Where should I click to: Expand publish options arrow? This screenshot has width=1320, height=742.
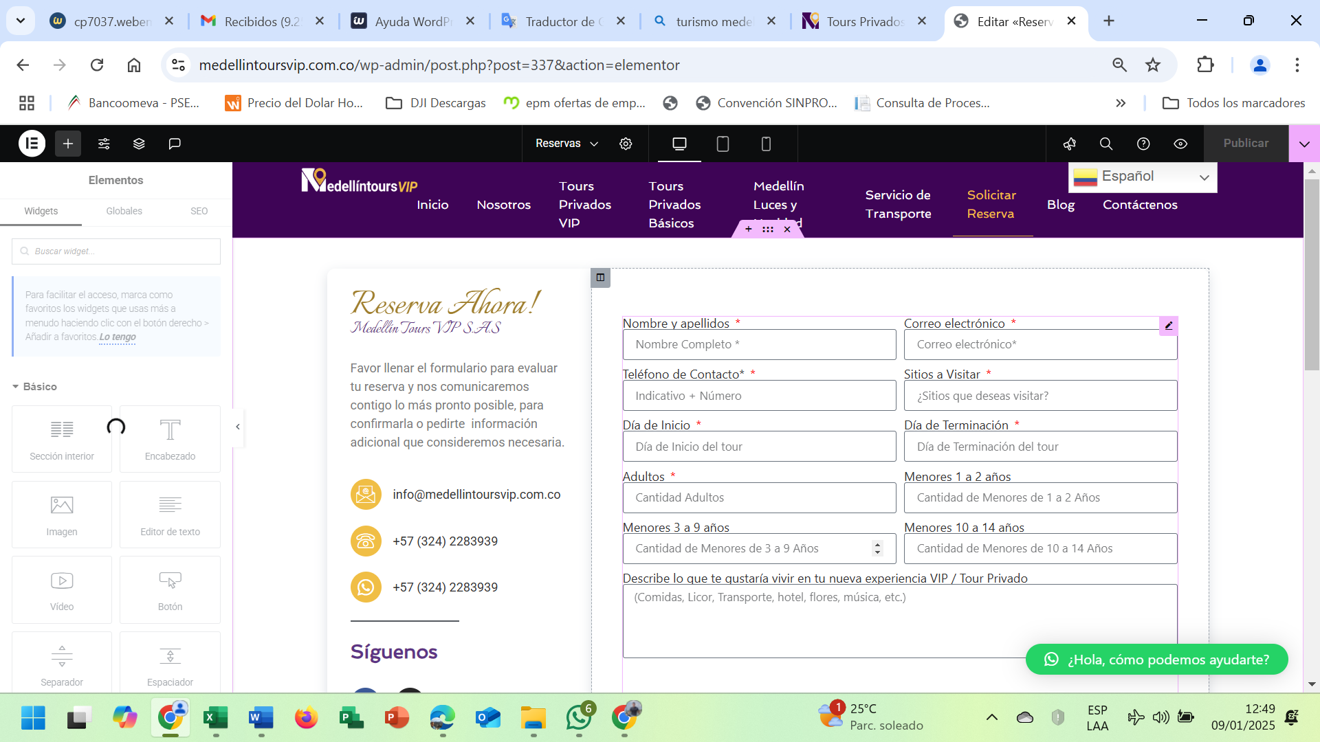click(1304, 144)
